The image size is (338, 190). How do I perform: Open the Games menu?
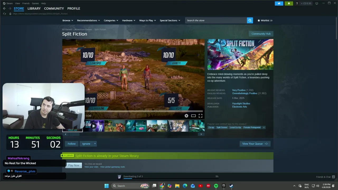point(35,3)
